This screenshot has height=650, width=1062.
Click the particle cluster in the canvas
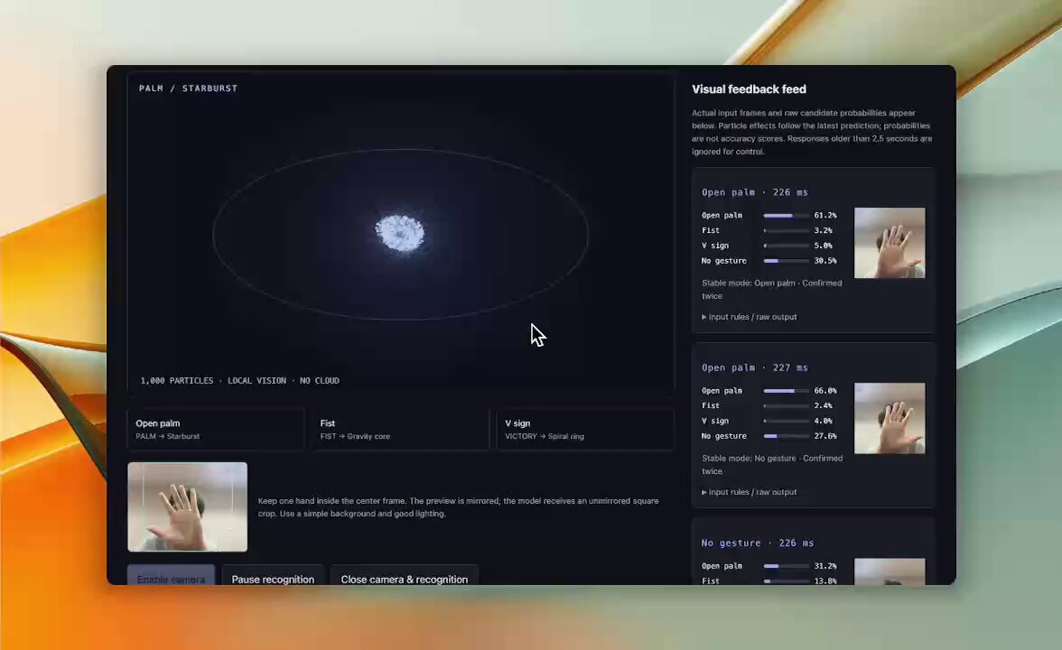(399, 234)
